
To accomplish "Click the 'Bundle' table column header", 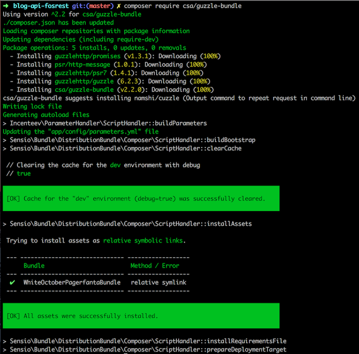I will click(34, 266).
